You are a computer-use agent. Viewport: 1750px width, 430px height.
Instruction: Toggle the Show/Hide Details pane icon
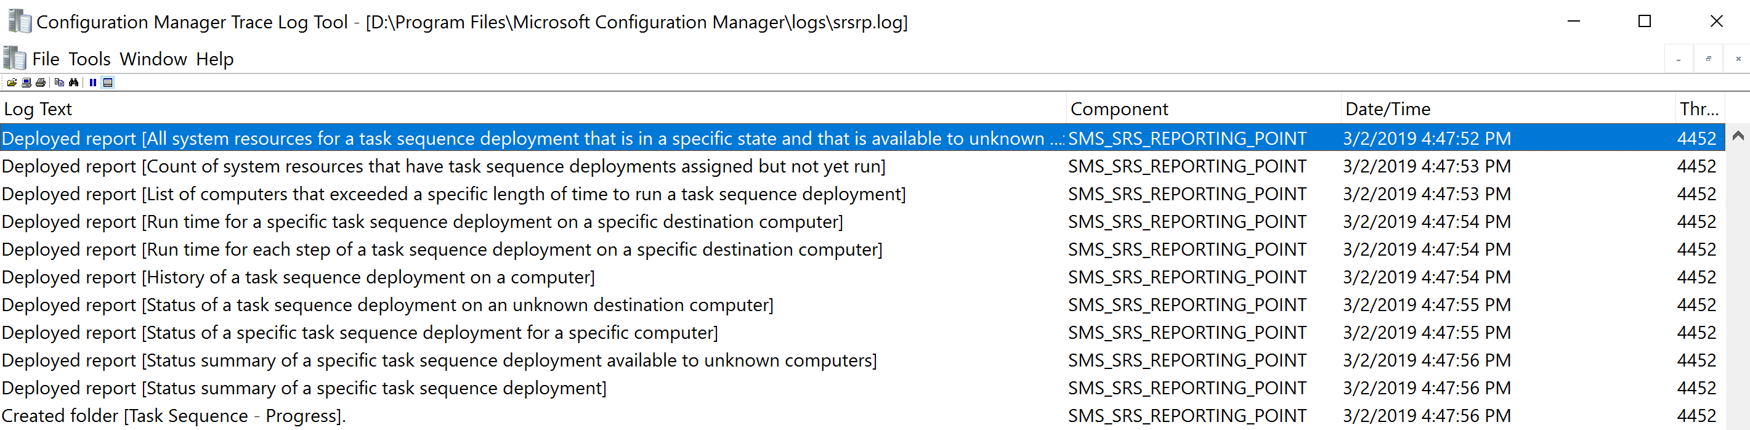(x=107, y=83)
